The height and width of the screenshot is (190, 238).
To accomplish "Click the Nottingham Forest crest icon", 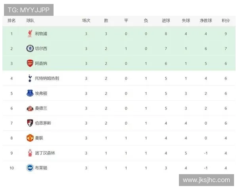I will tap(30, 153).
